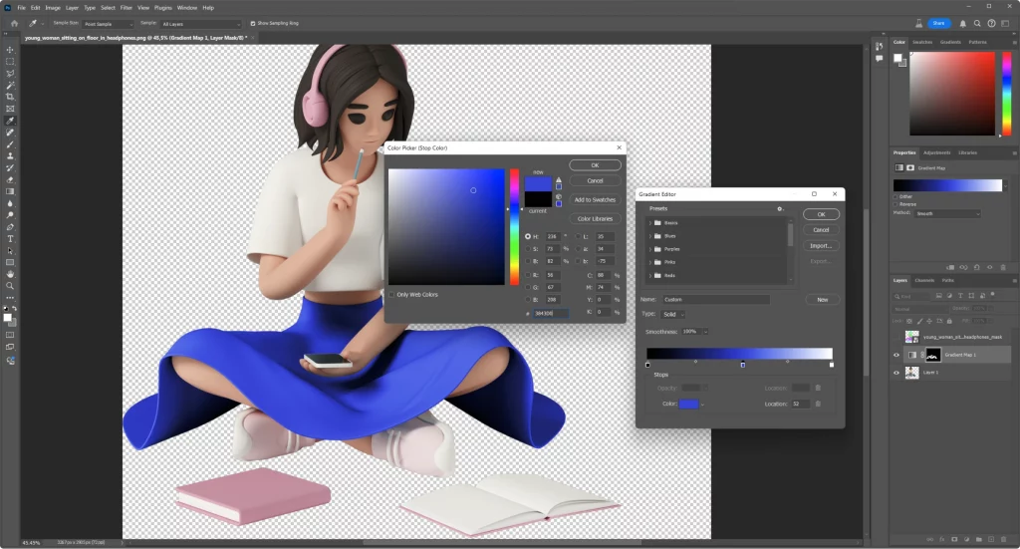Select the Hand tool
This screenshot has width=1020, height=549.
point(10,275)
